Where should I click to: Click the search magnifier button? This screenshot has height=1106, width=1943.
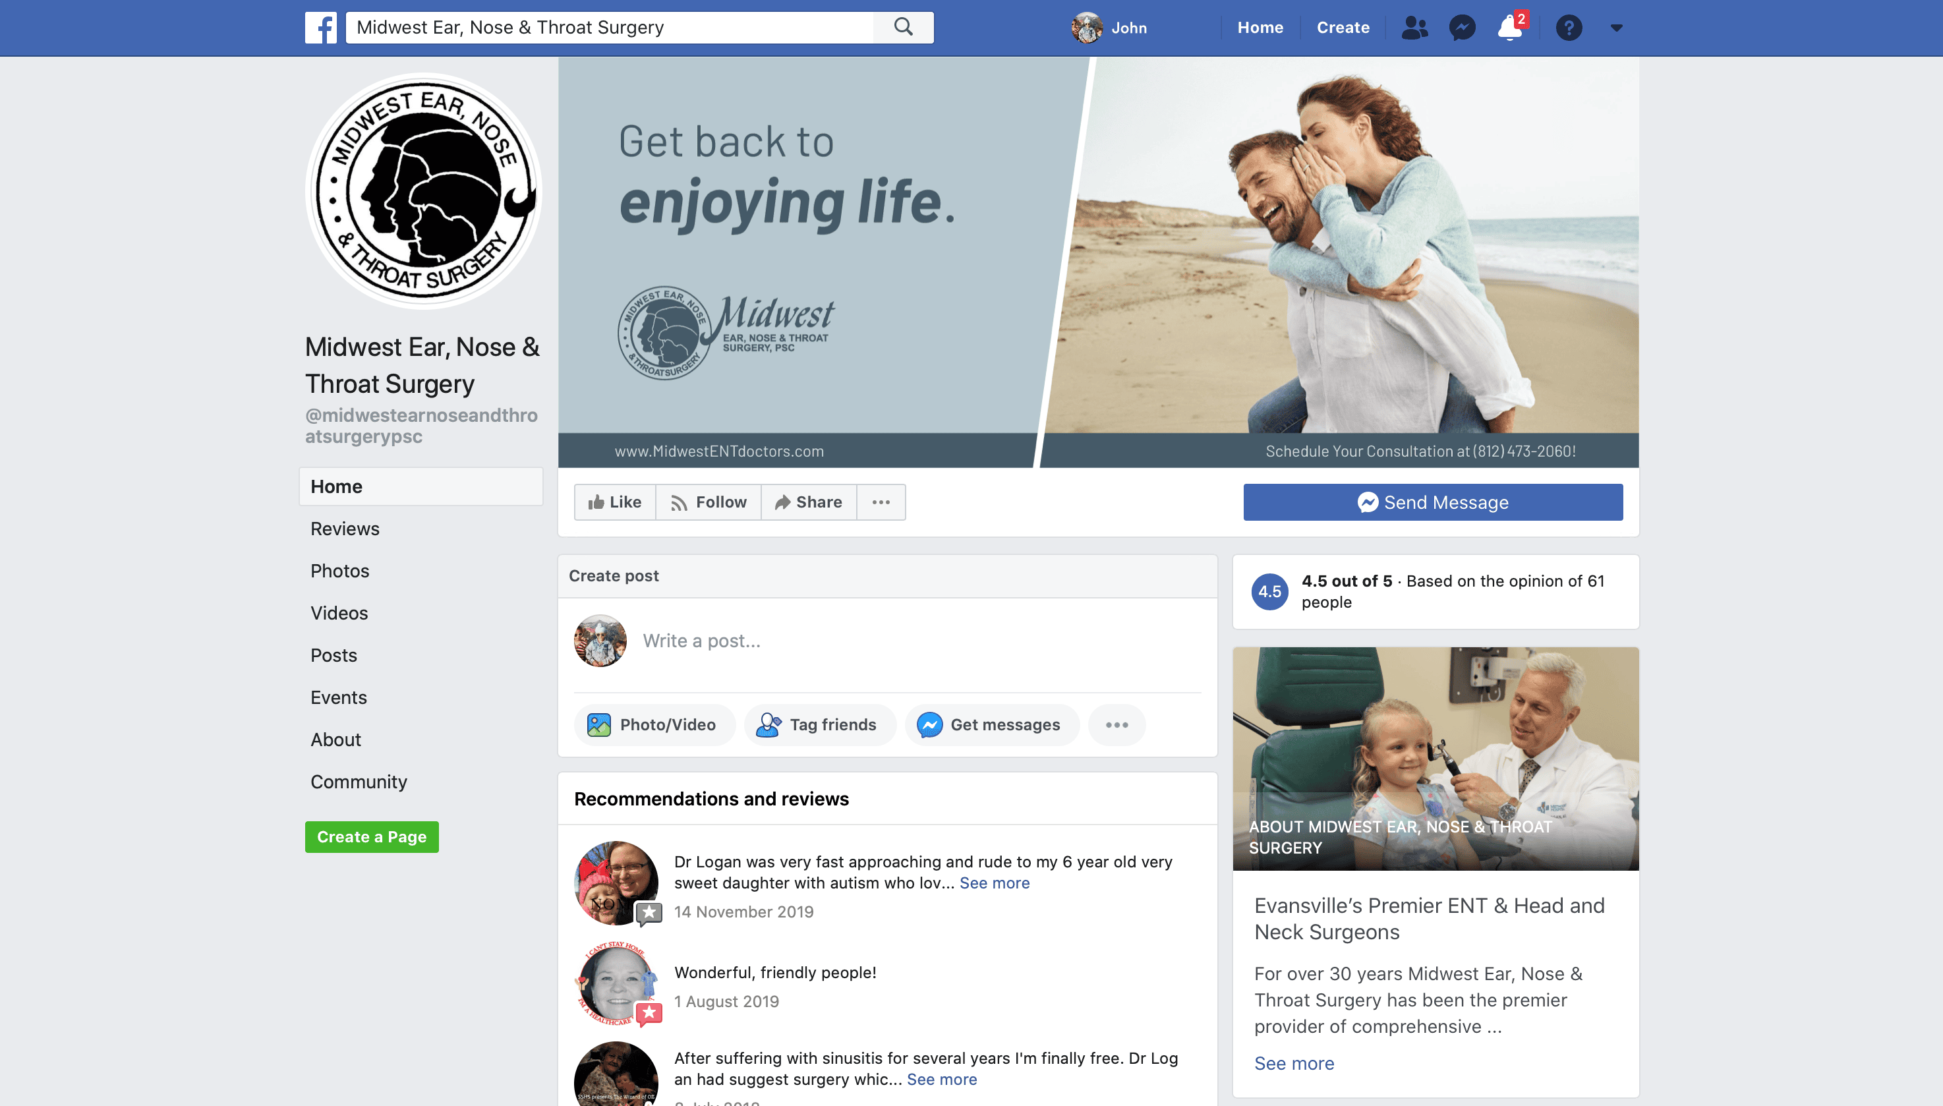[x=903, y=27]
